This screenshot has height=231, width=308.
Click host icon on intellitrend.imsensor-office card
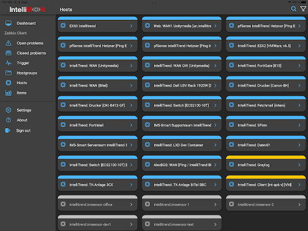[x=63, y=204]
